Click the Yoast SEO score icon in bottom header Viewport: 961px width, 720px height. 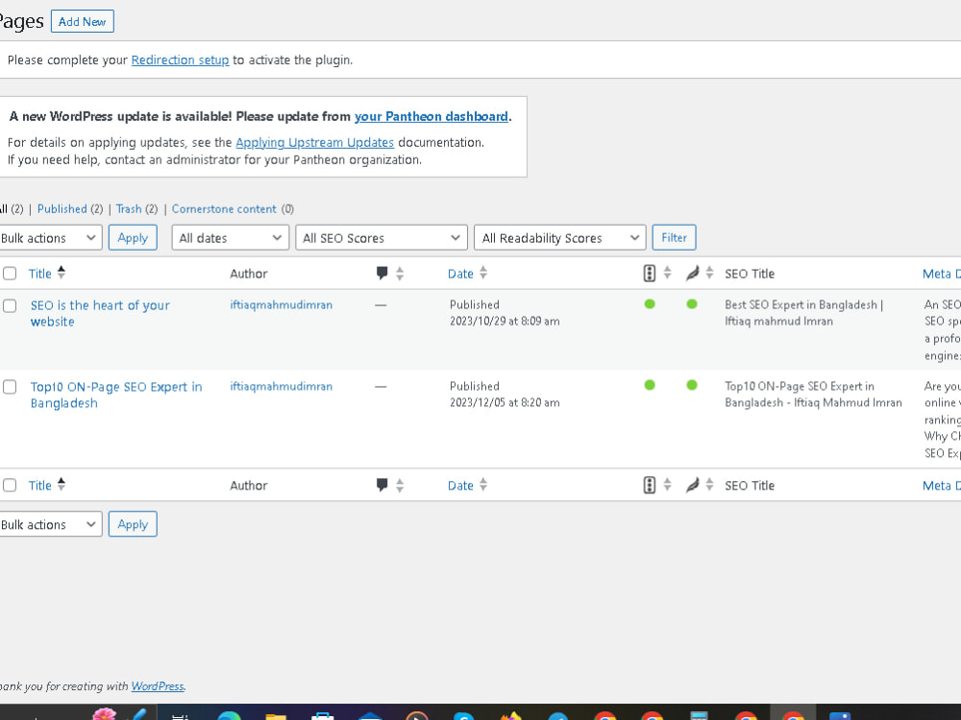[x=649, y=485]
